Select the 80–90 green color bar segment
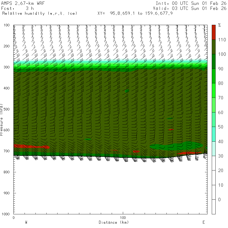This screenshot has width=228, height=228. click(x=214, y=76)
